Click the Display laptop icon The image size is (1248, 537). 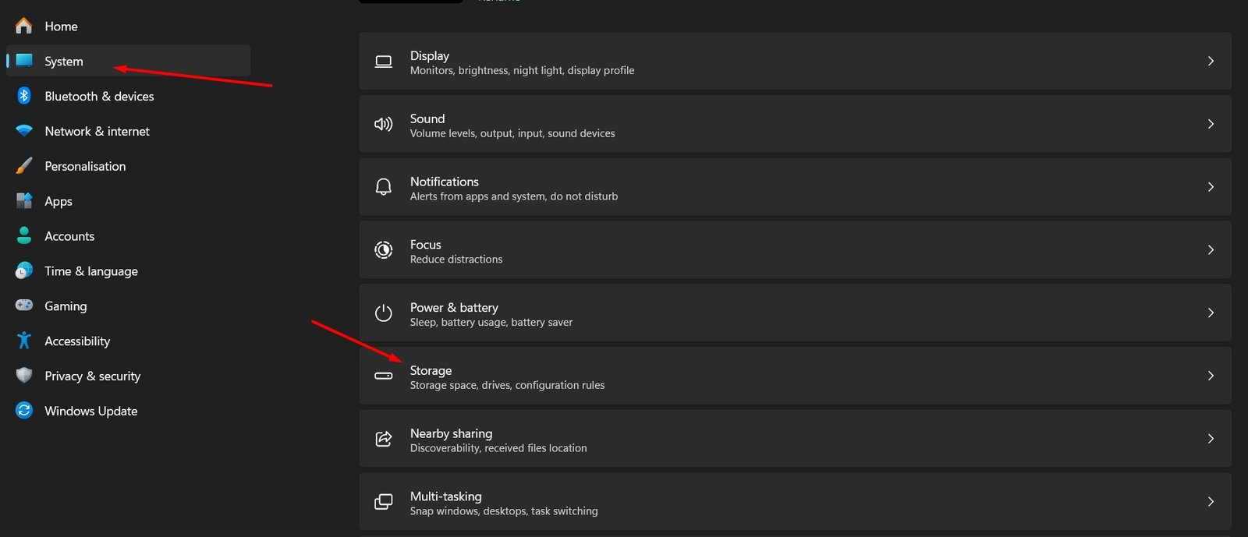[384, 62]
